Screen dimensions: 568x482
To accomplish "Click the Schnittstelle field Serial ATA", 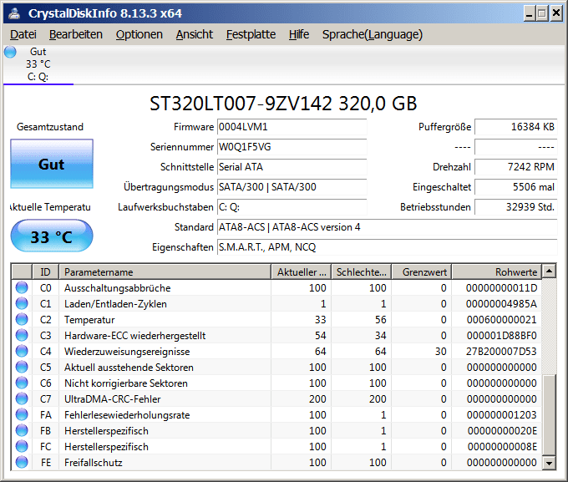I will pos(292,167).
